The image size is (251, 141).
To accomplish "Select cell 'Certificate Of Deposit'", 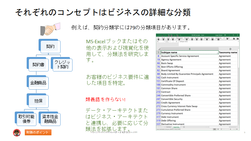I will tap(190, 81).
